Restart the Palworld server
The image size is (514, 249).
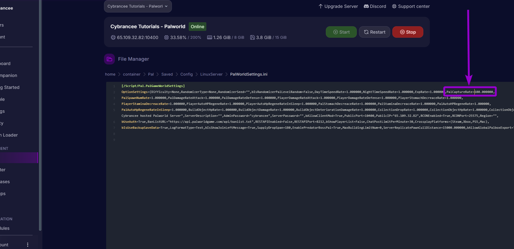(x=374, y=32)
